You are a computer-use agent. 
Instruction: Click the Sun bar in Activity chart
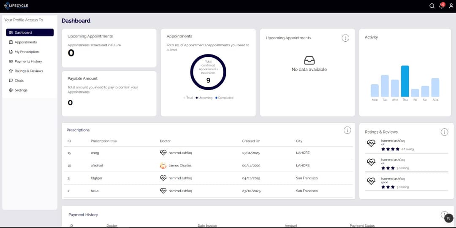435,87
